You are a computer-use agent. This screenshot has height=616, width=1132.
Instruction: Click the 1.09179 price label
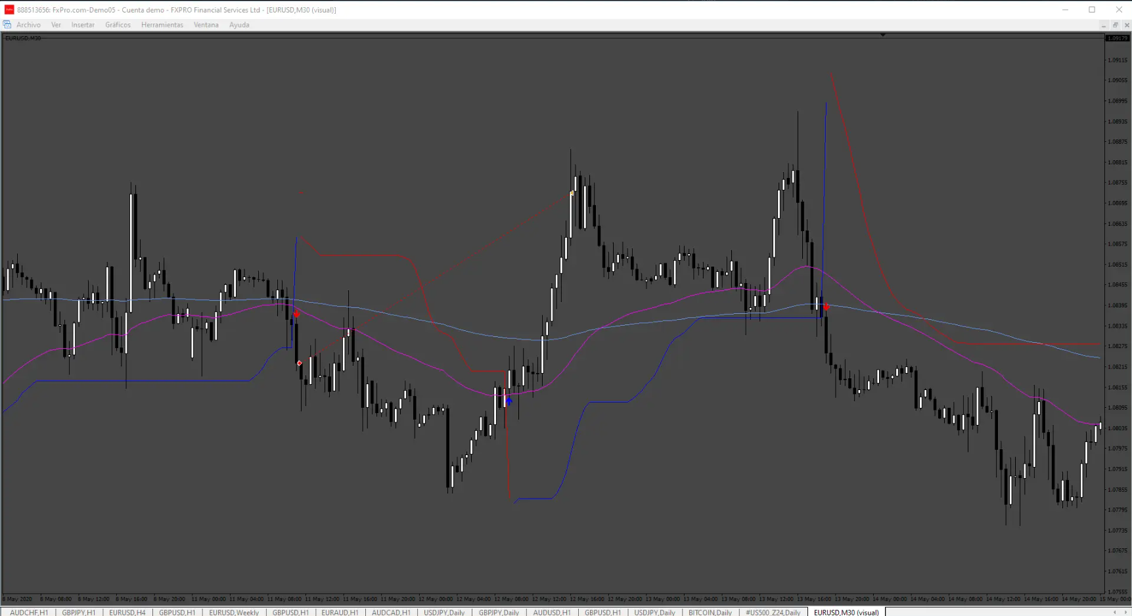click(1117, 38)
